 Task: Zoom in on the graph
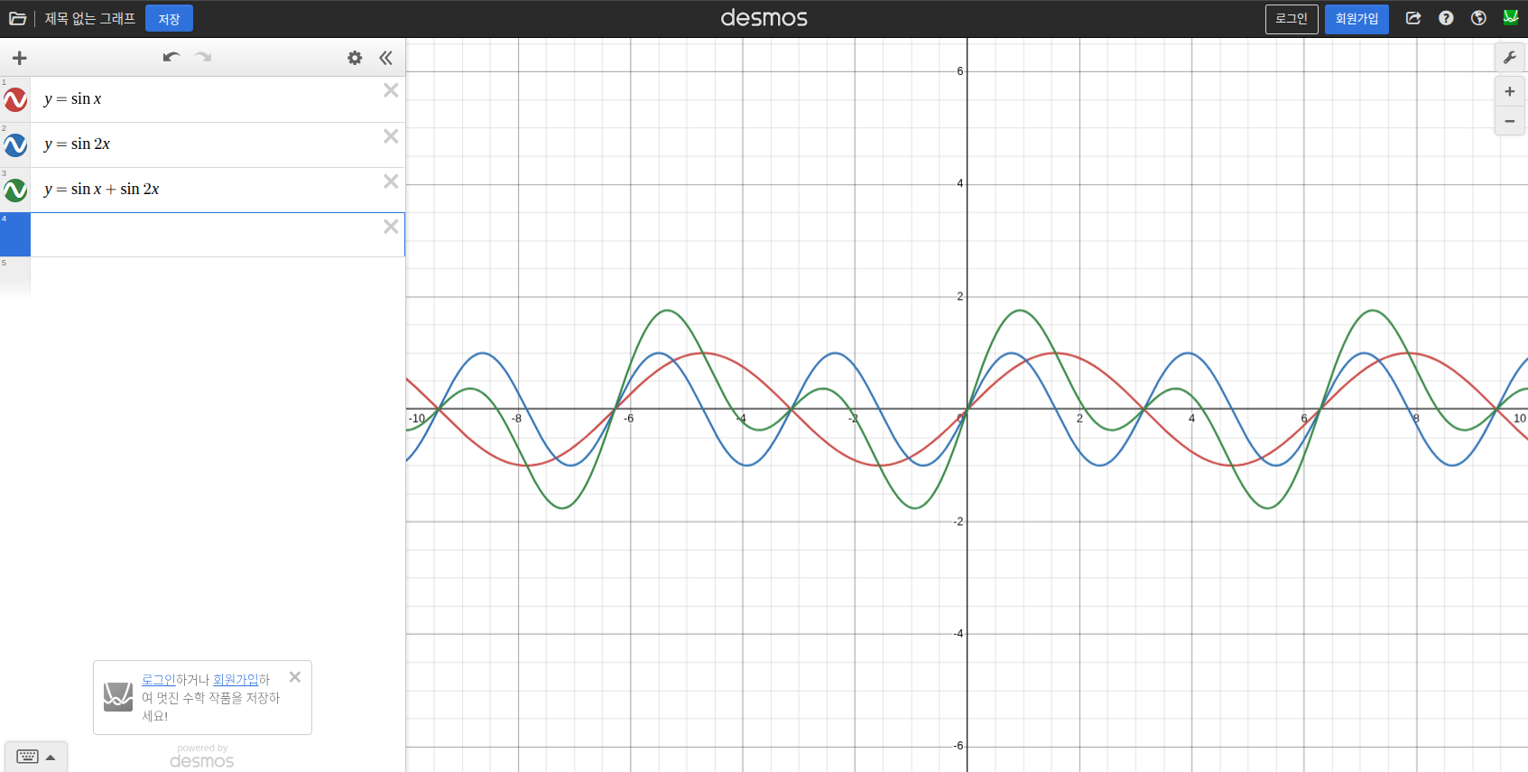point(1509,92)
